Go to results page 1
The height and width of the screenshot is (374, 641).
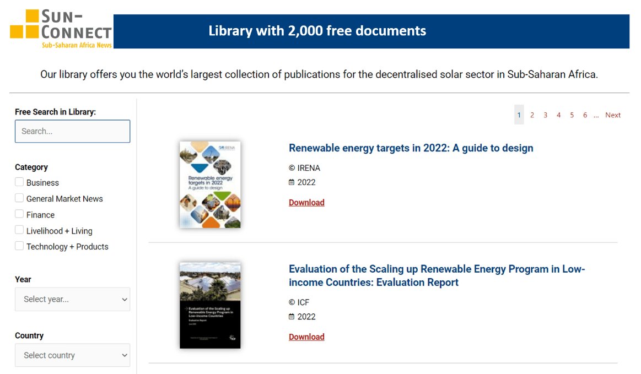tap(519, 115)
